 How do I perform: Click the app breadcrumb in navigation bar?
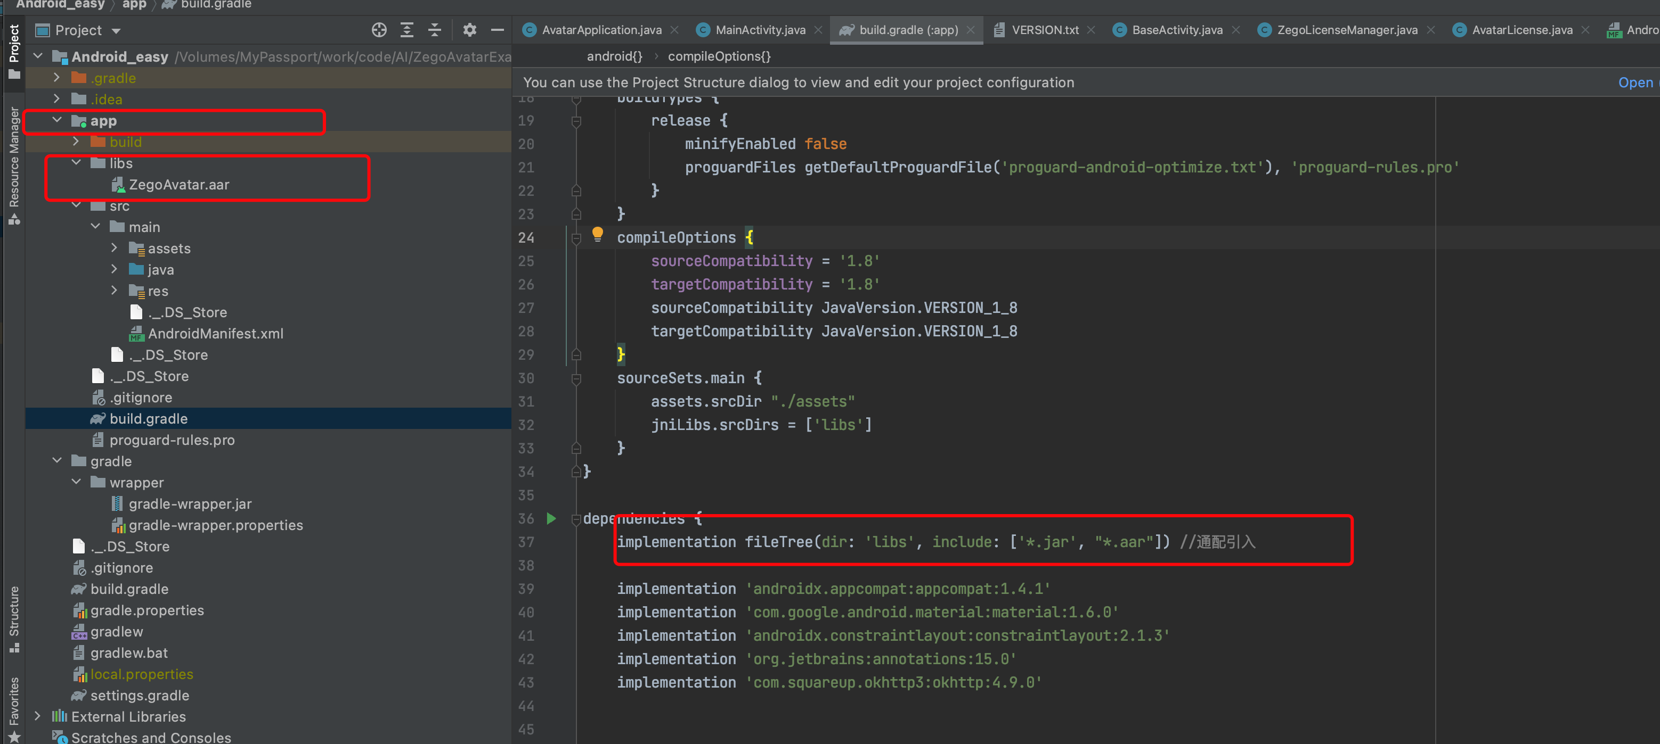click(134, 4)
